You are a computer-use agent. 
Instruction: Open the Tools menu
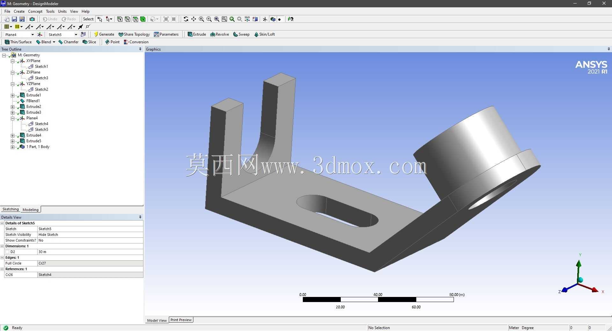pos(50,11)
